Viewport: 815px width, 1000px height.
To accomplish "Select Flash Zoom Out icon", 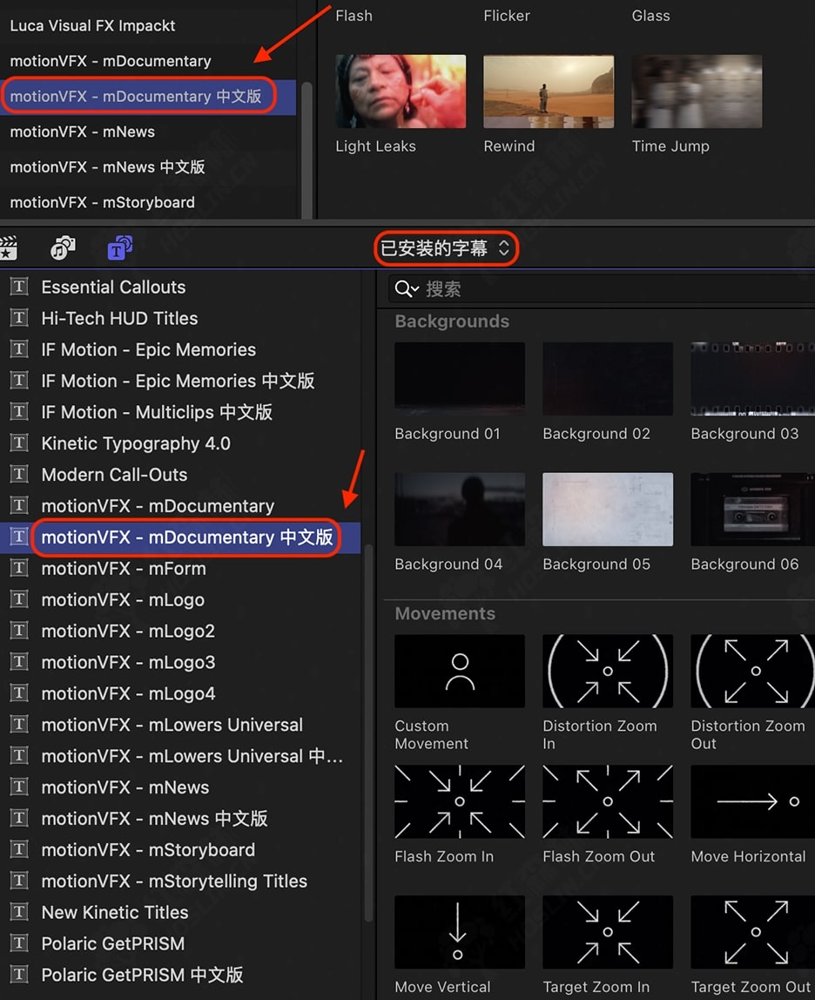I will point(607,801).
